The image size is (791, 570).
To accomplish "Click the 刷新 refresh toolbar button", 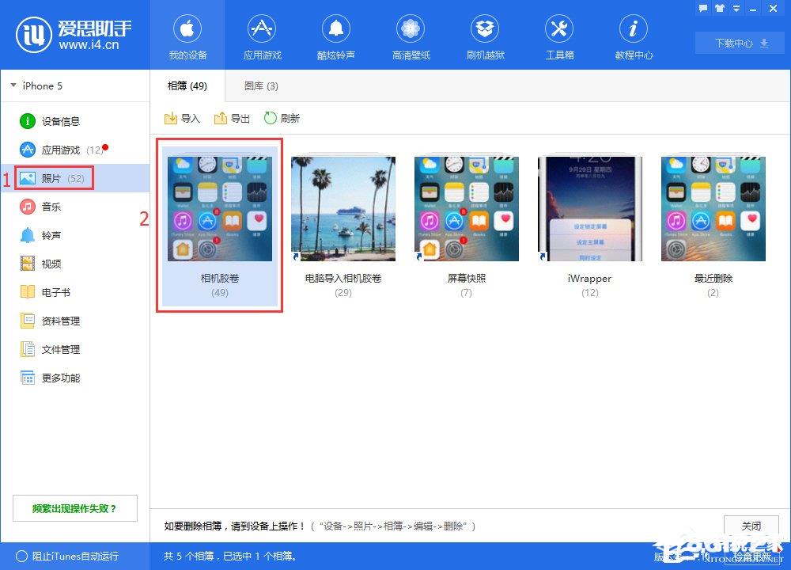I will [282, 118].
